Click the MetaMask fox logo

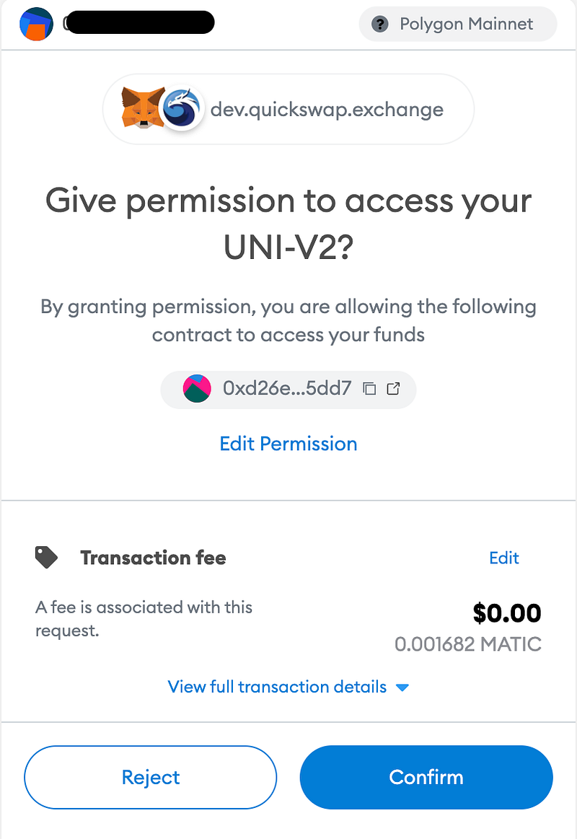pos(141,107)
